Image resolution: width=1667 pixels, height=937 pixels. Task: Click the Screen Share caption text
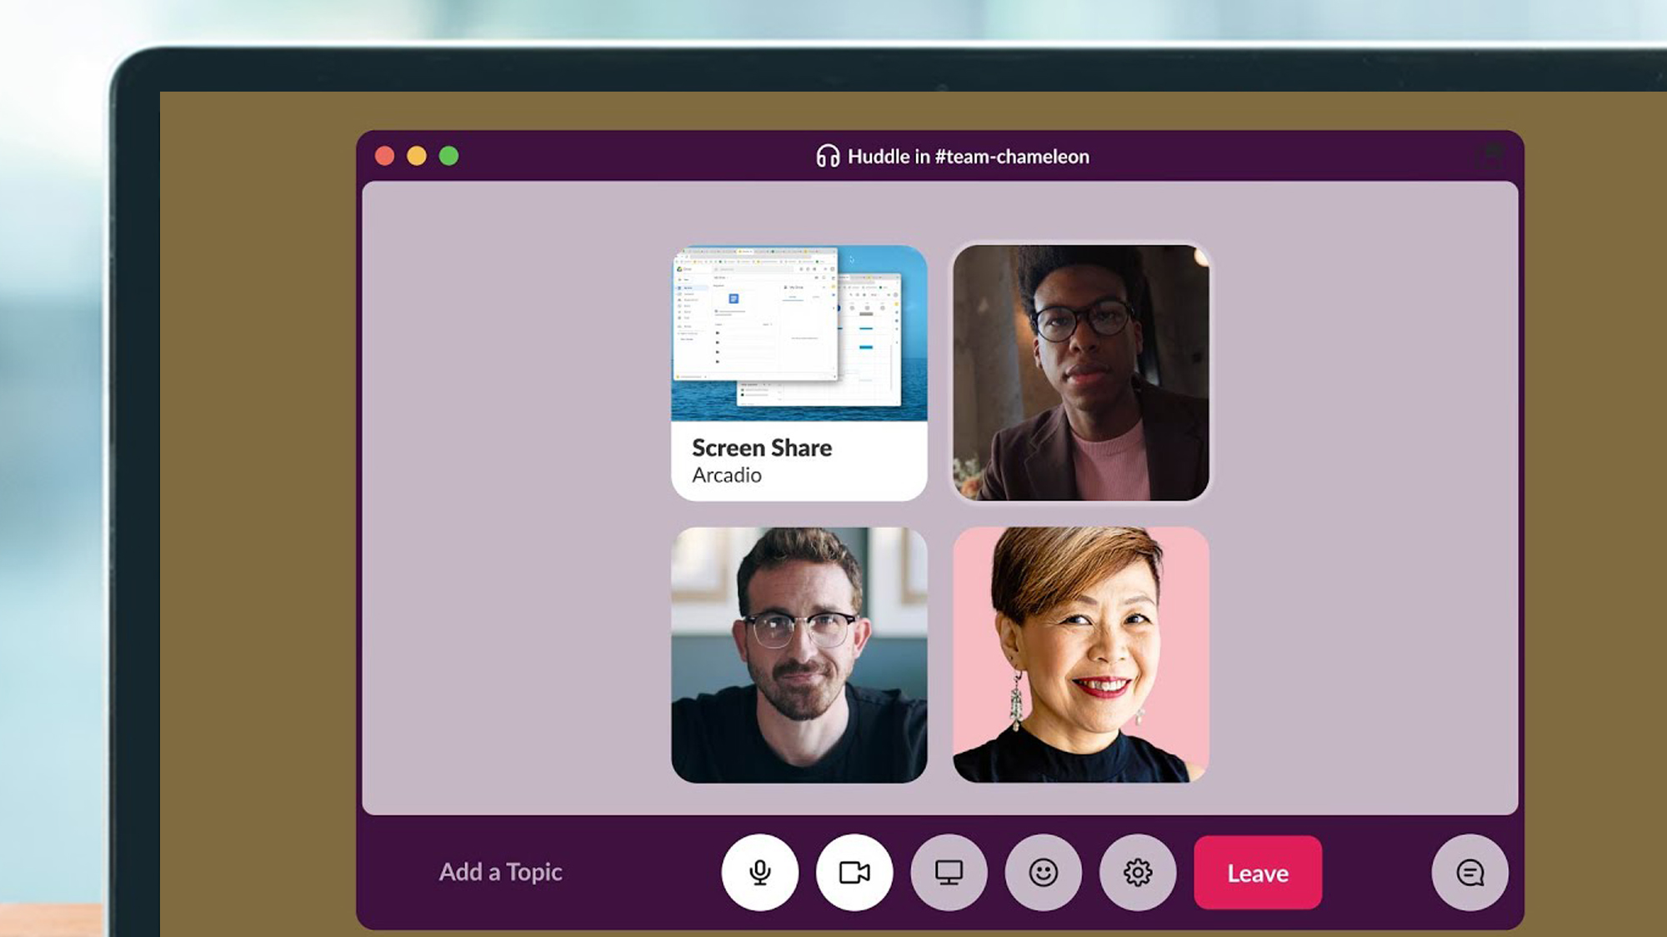pos(761,448)
